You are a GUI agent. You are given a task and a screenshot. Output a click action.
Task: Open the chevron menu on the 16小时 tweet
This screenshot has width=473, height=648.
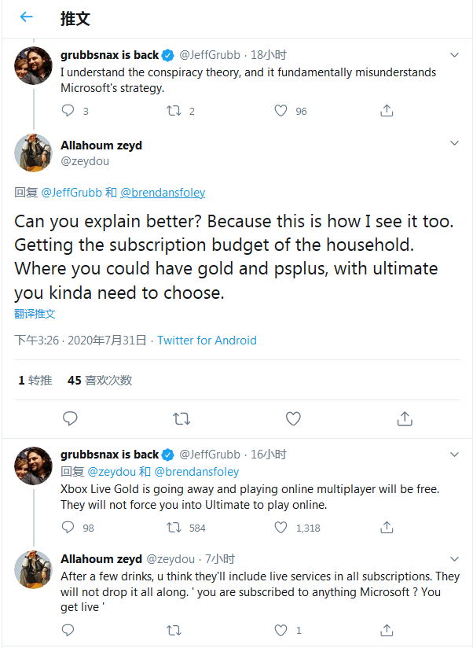[x=454, y=455]
